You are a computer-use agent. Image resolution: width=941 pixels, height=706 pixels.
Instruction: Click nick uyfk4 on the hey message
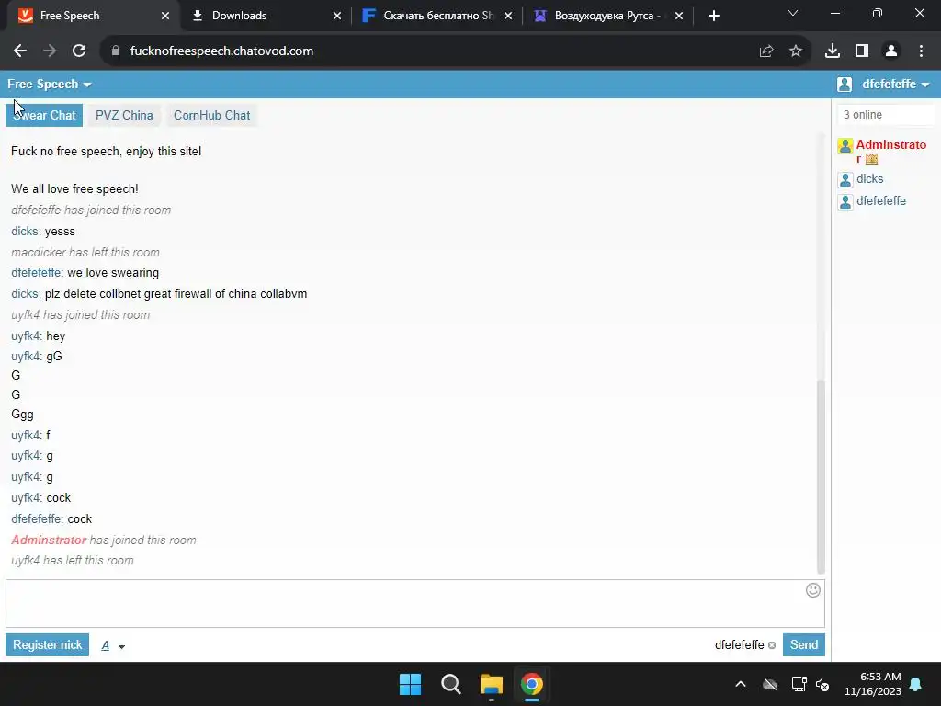(x=26, y=336)
